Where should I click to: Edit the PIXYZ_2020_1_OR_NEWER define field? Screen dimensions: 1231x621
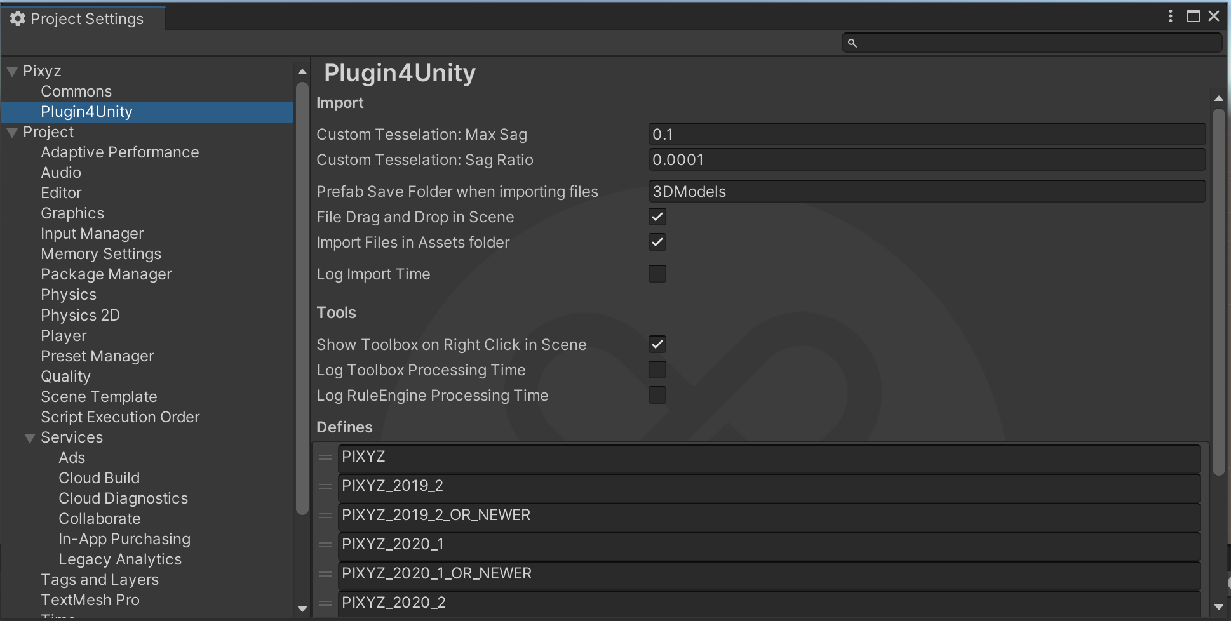coord(769,575)
